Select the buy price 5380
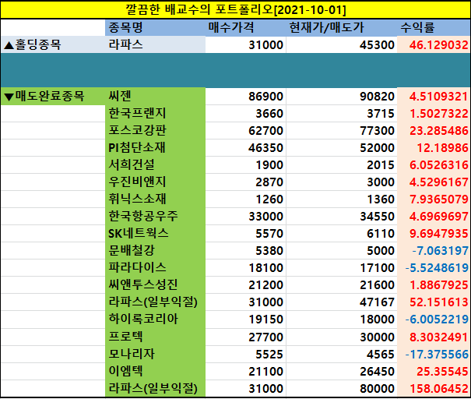471x399 pixels. [246, 250]
